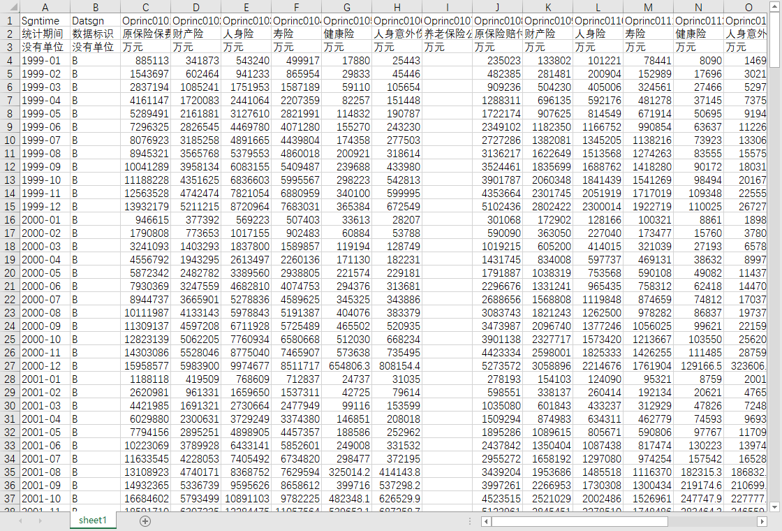Click cell with value 808154.4

click(x=397, y=366)
